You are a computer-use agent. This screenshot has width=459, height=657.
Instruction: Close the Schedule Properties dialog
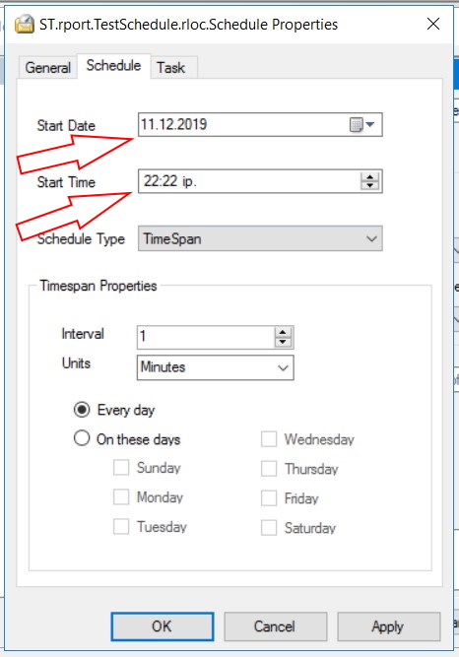[433, 24]
